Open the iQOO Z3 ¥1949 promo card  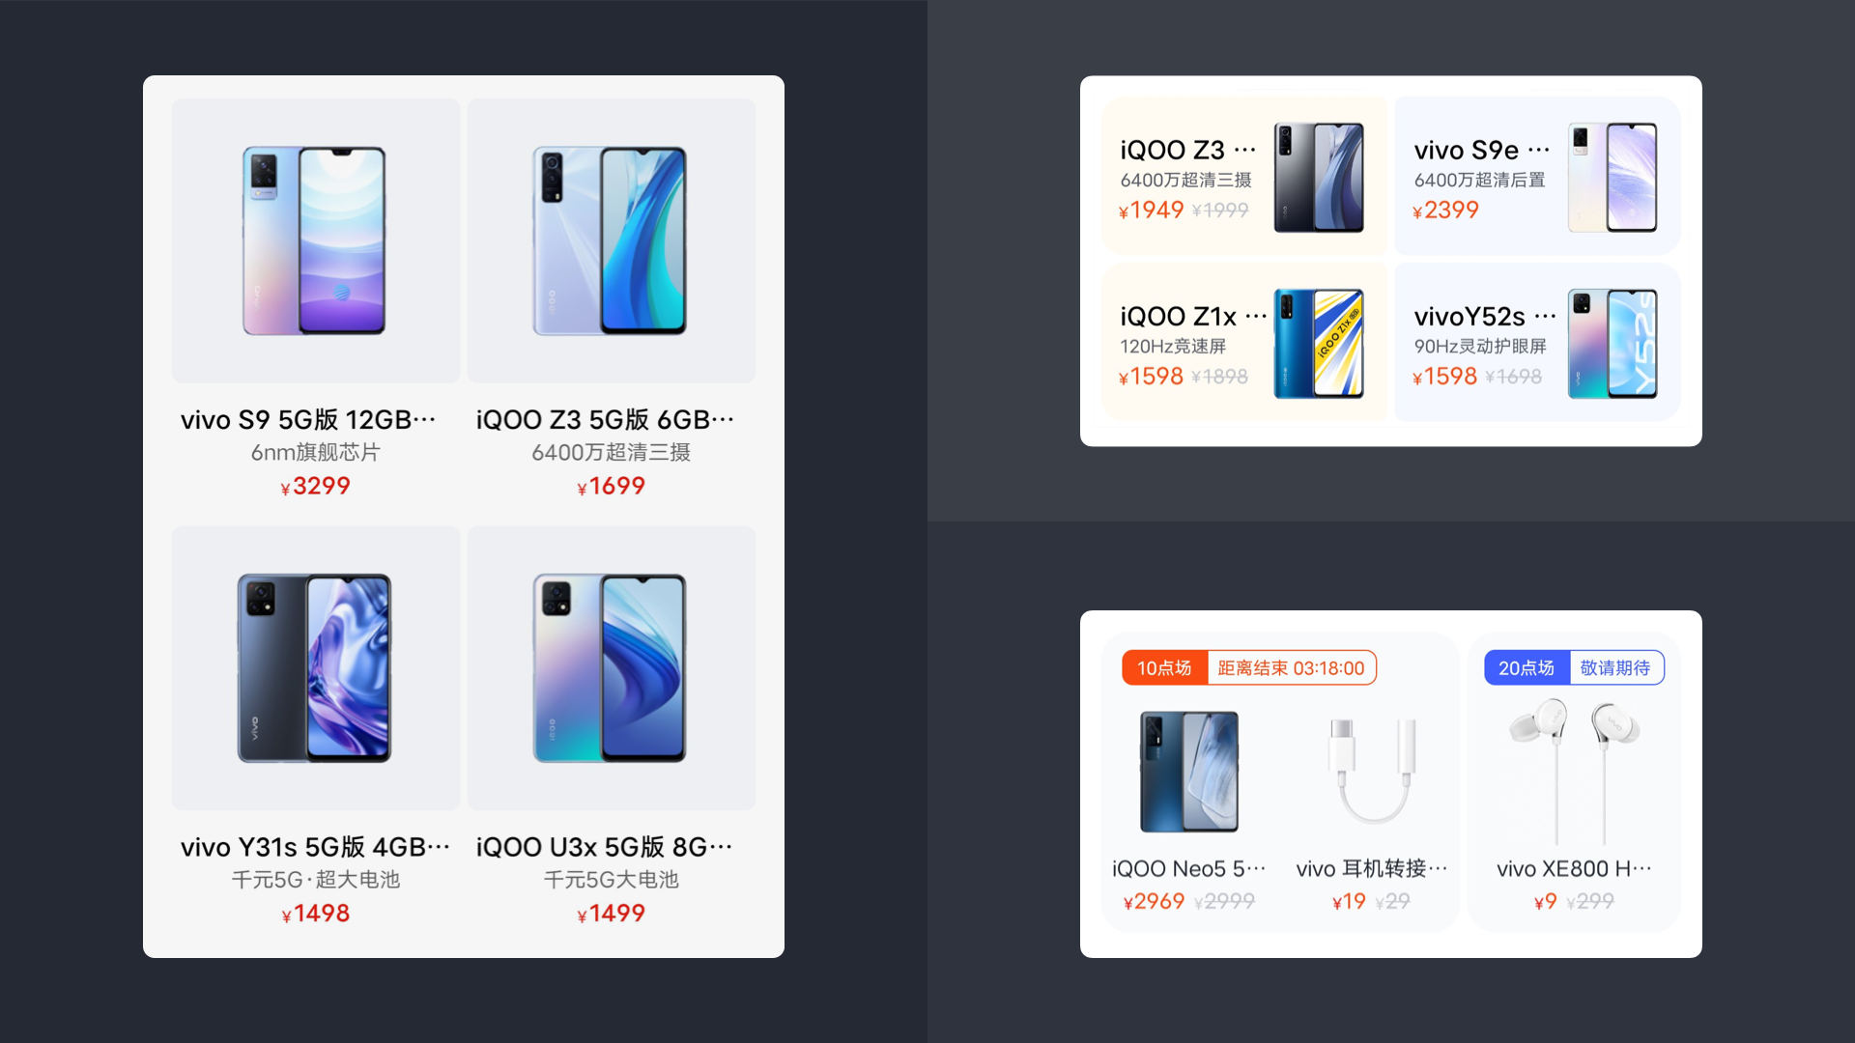(x=1244, y=176)
